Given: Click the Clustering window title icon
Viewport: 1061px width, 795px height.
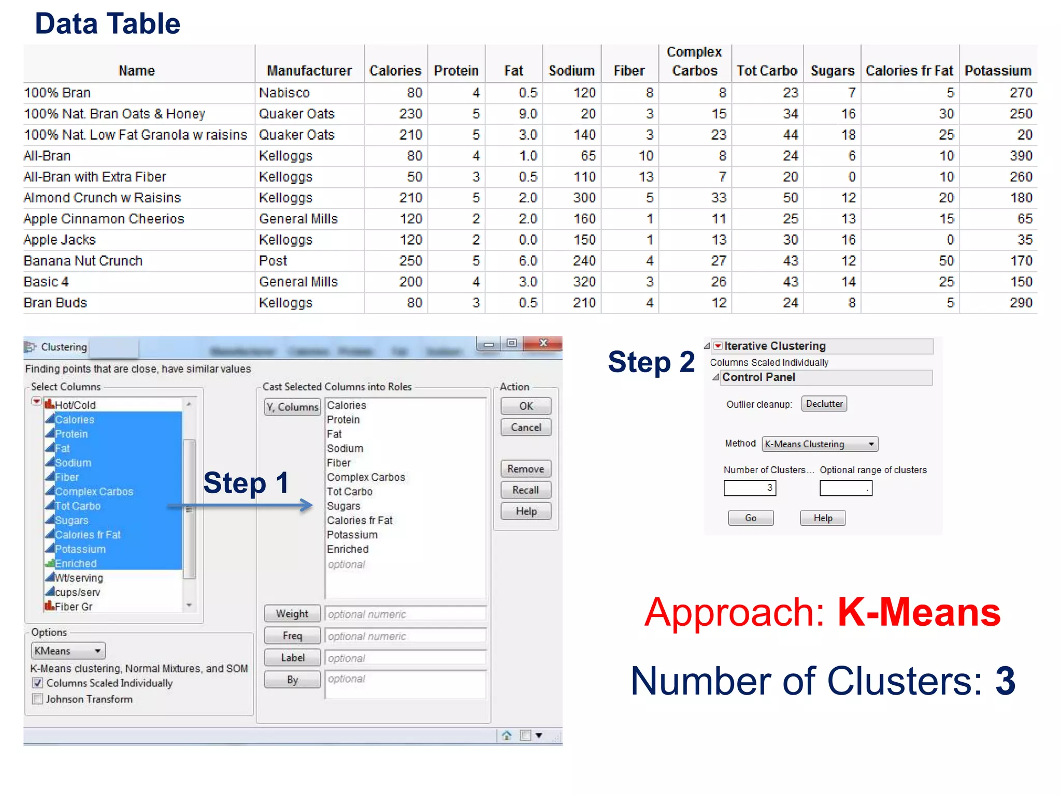Looking at the screenshot, I should click(x=31, y=347).
